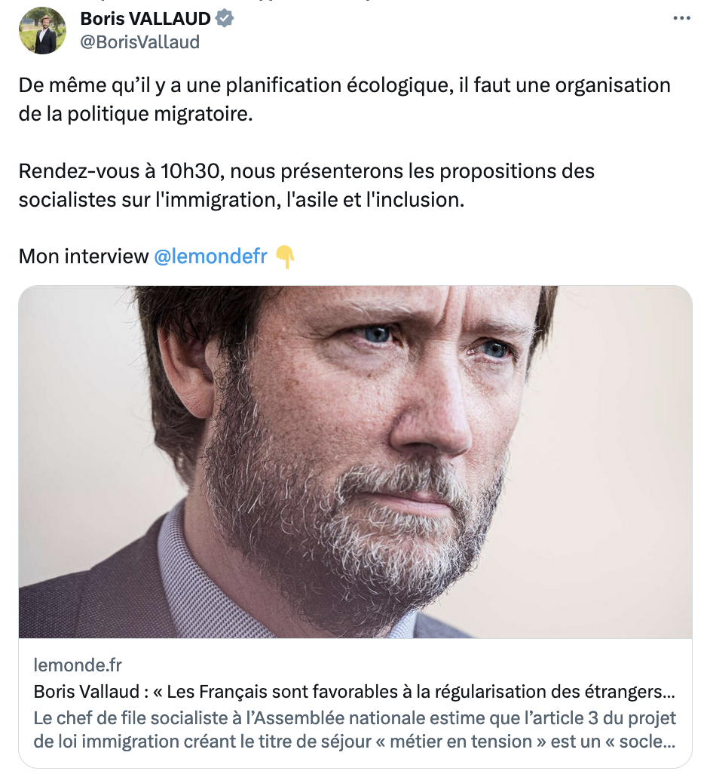Click the lemonde.fr domain label
Viewport: 710px width, 777px height.
[x=78, y=665]
